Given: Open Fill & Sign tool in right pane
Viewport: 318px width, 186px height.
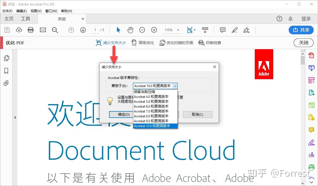Looking at the screenshot, I should pyautogui.click(x=311, y=142).
